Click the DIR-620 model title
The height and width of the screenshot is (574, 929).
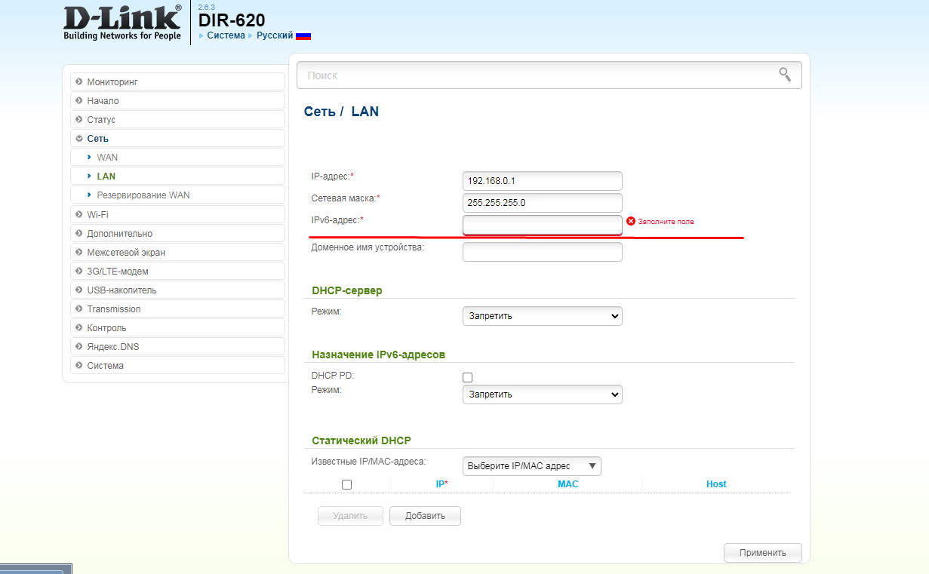pos(232,20)
